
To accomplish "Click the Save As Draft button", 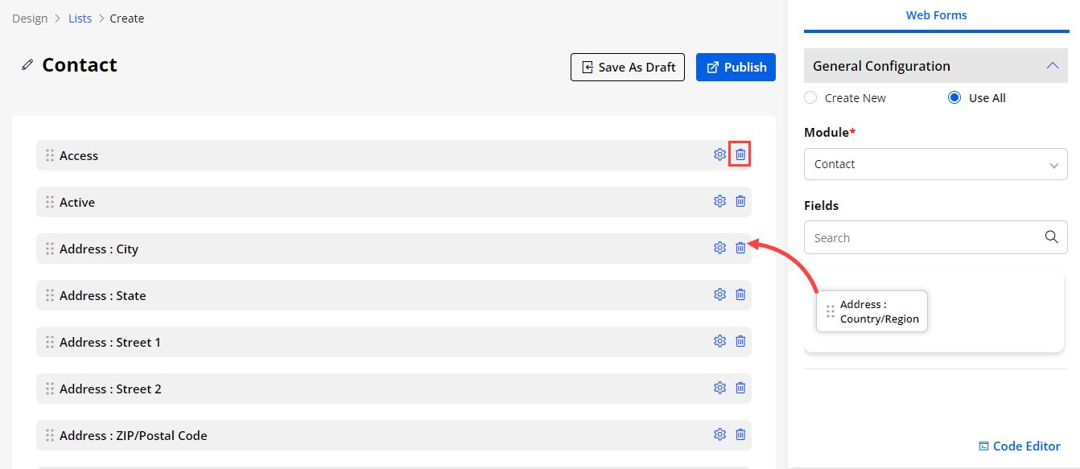I will click(628, 68).
